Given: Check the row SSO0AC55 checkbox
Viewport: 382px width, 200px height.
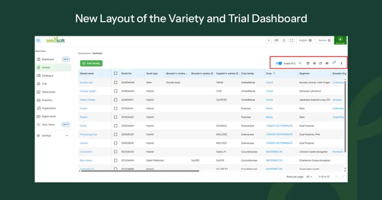Looking at the screenshot, I should coord(116,134).
